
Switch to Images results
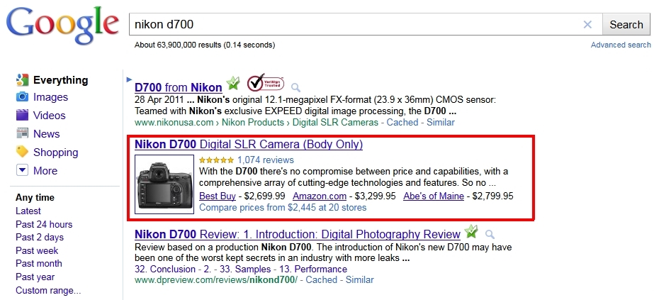click(50, 97)
